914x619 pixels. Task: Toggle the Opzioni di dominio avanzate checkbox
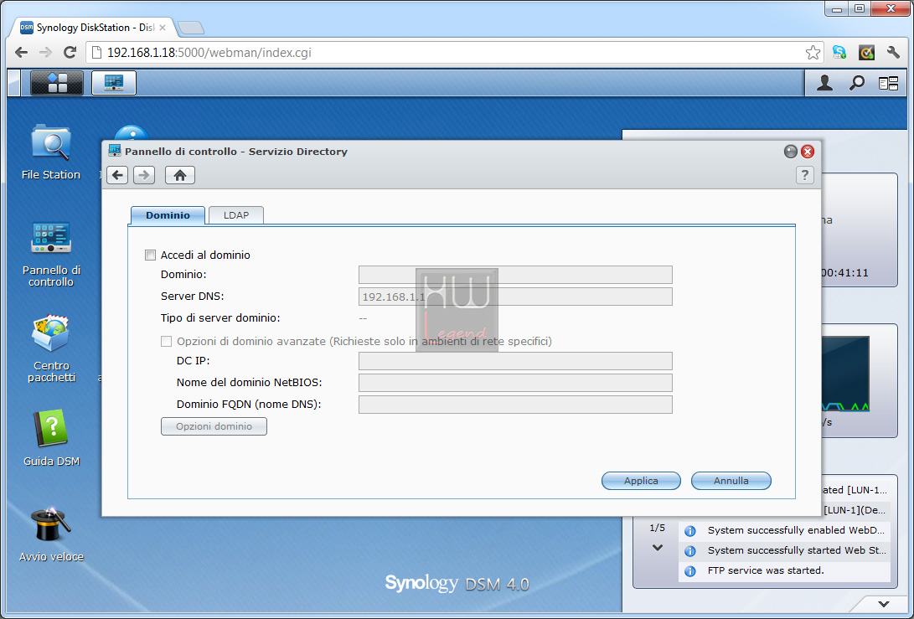click(x=166, y=341)
